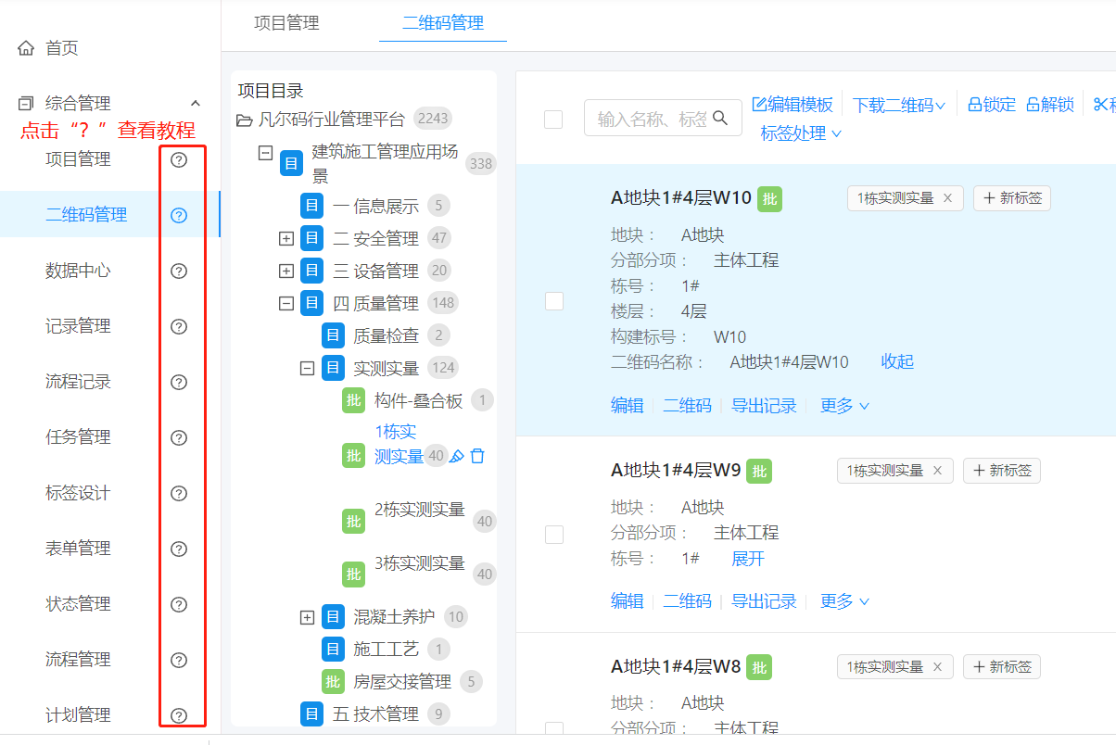Remove 1栋实测实量 tag on W10 card
Image resolution: width=1116 pixels, height=745 pixels.
coord(947,198)
